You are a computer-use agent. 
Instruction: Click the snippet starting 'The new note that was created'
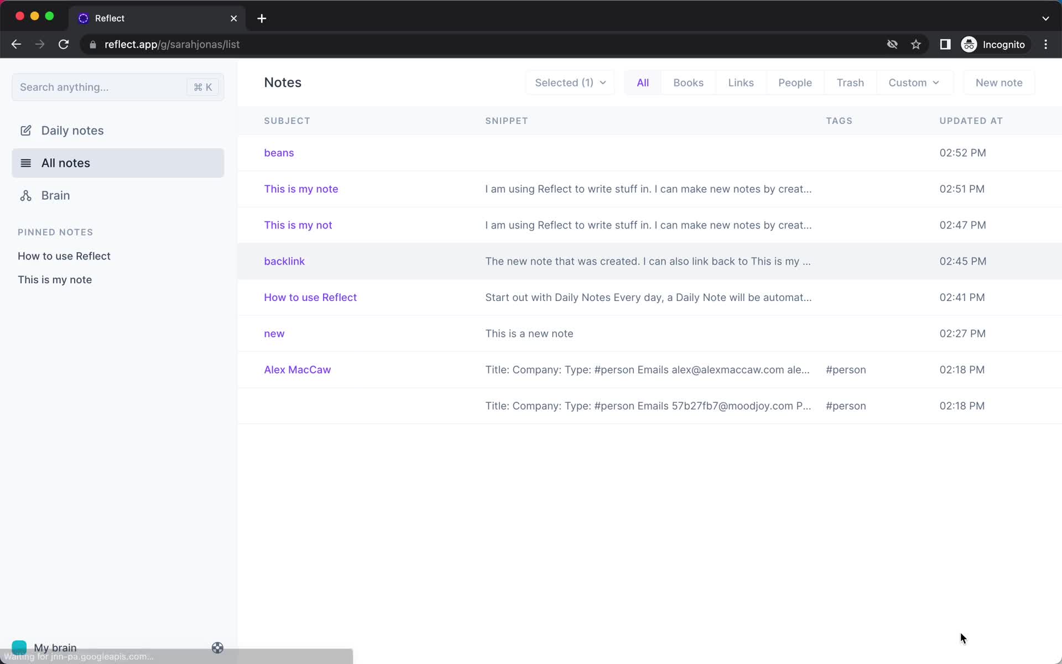(x=648, y=261)
